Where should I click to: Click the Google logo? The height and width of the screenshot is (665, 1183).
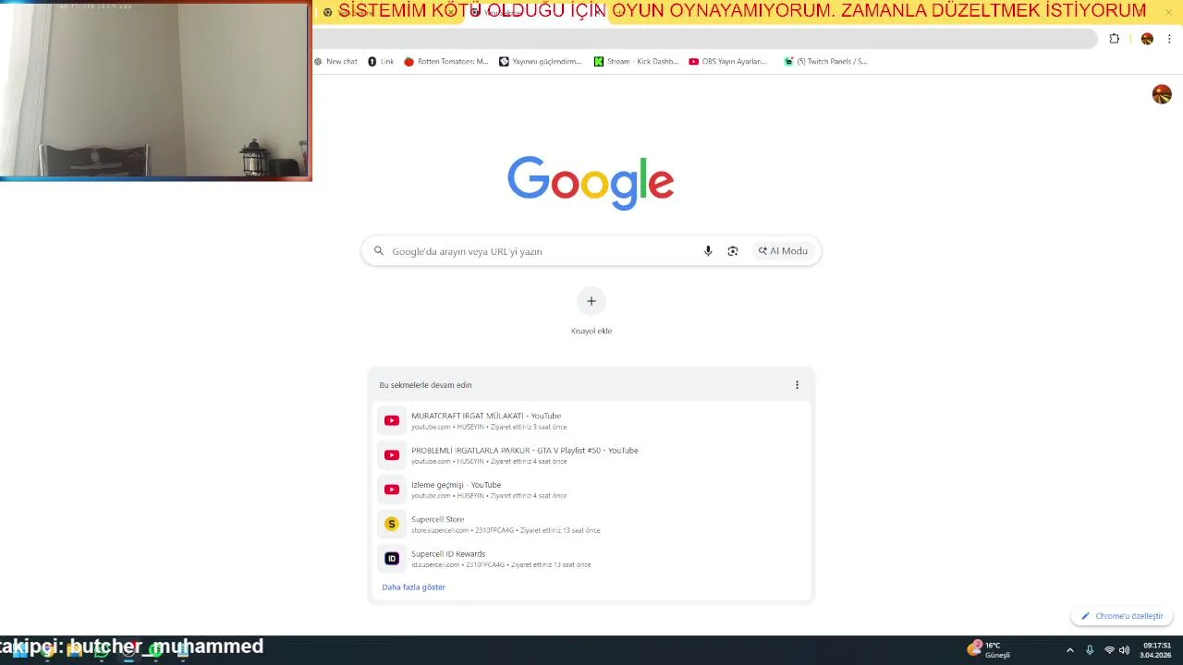coord(591,183)
